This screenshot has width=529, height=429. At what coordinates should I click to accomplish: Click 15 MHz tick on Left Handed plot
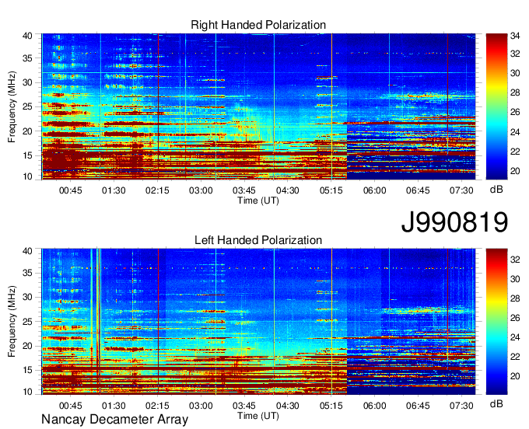point(28,371)
